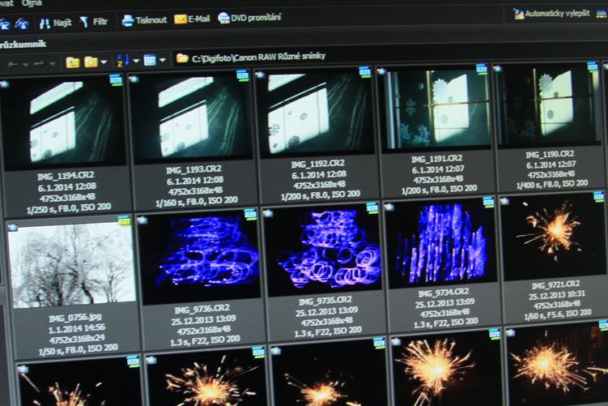Click the date '25.12.2013 10:31'

557,295
